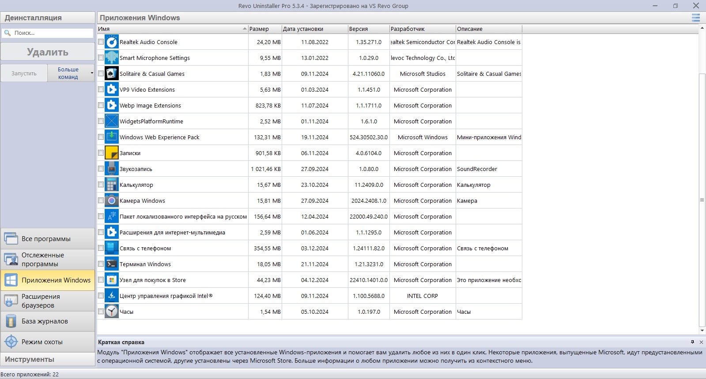Sort by Разработчик column header
The image size is (706, 379).
(423, 29)
